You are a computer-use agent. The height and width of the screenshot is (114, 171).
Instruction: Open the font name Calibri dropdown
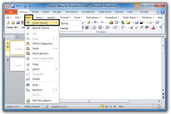click(19, 27)
